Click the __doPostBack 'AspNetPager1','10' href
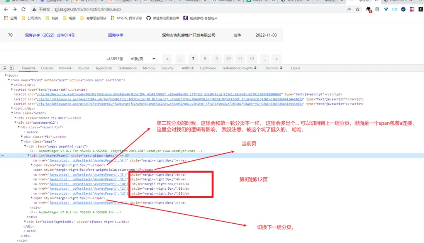Image resolution: width=424 pixels, height=243 pixels. click(x=88, y=184)
